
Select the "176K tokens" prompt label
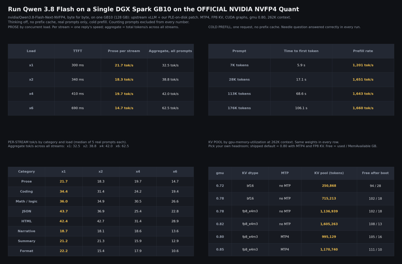[239, 108]
